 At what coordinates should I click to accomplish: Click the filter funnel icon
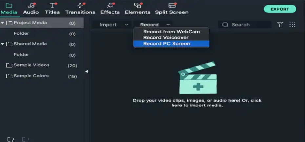pyautogui.click(x=280, y=25)
